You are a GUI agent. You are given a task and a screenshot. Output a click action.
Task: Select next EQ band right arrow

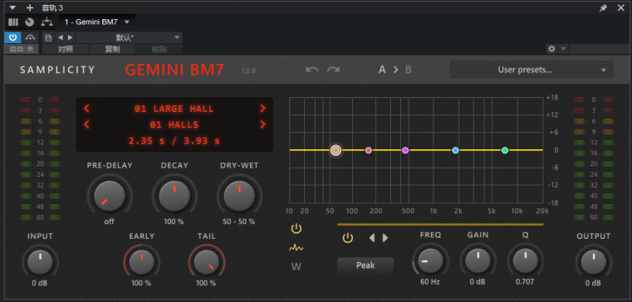(385, 238)
